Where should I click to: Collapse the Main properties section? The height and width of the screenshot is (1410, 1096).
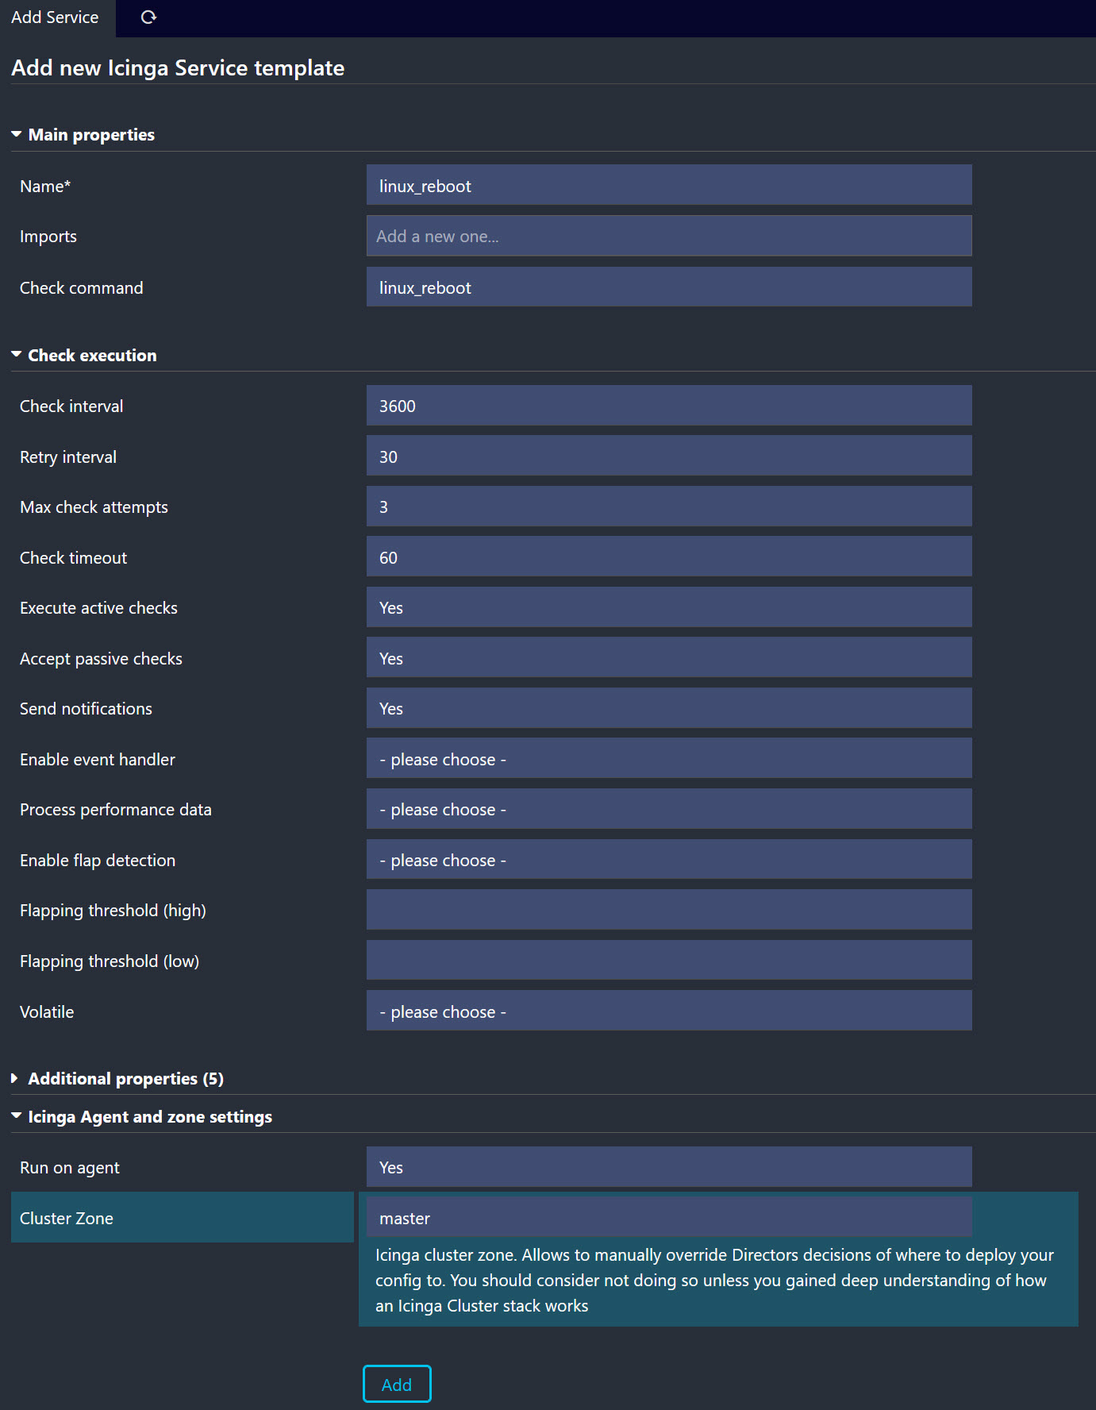(91, 135)
